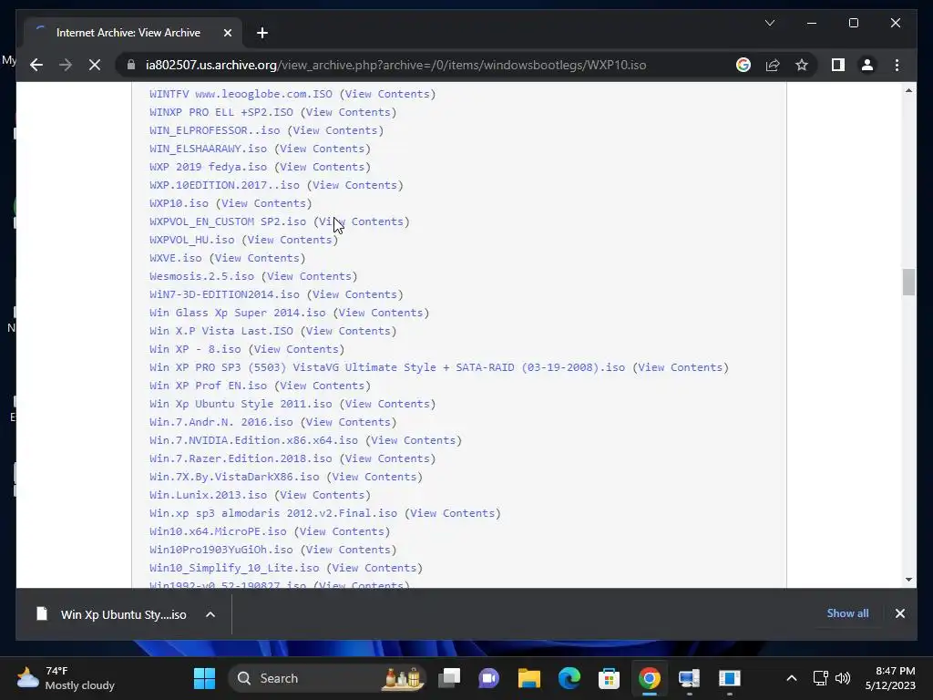
Task: View Contents of Win10_Simplify_10_Lite.iso
Action: (x=374, y=568)
